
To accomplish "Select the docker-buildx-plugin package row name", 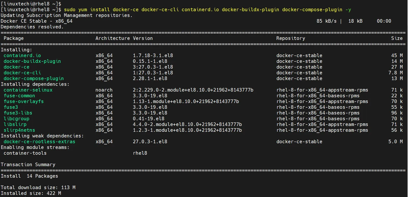I will point(32,61).
